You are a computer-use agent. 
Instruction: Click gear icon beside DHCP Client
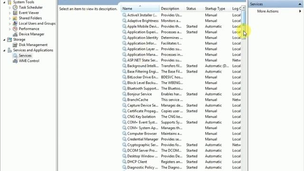[124, 161]
